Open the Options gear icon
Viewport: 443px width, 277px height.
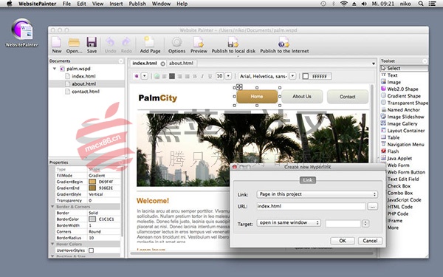[x=177, y=42]
